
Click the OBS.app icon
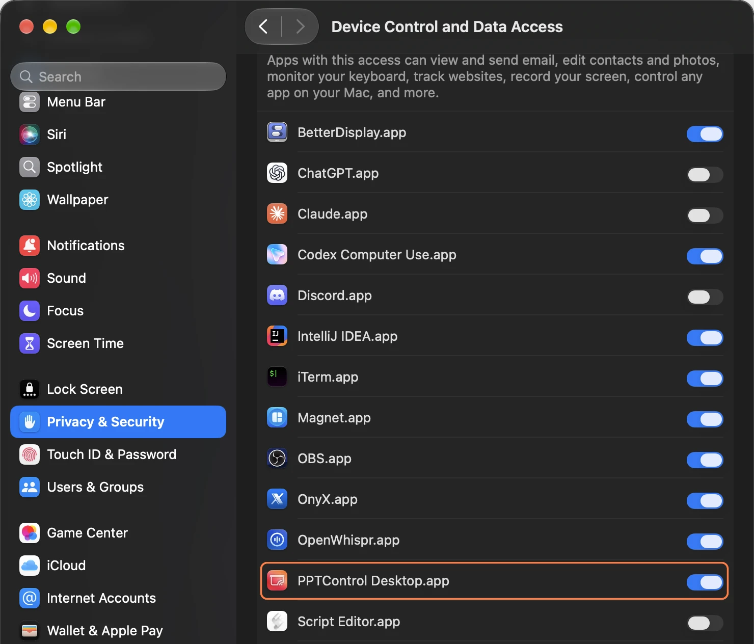click(x=277, y=459)
